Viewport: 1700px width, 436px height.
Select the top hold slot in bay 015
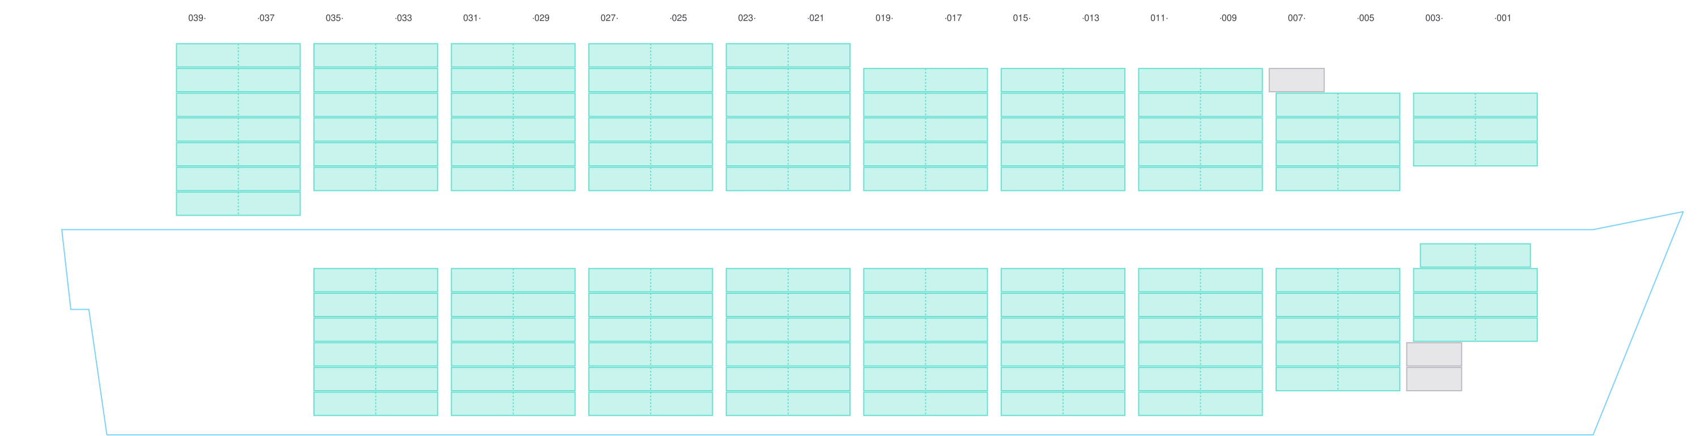click(1032, 280)
